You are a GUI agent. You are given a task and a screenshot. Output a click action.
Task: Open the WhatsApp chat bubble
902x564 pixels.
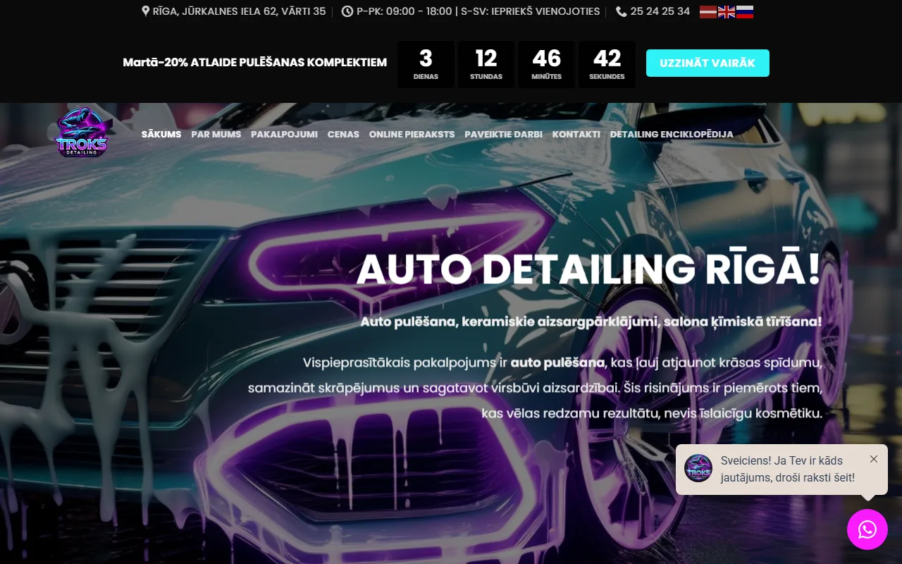pyautogui.click(x=867, y=529)
